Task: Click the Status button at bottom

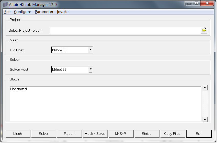Action: tap(147, 134)
